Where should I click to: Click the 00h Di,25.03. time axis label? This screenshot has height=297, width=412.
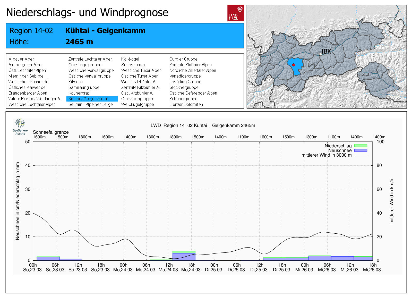(x=214, y=267)
